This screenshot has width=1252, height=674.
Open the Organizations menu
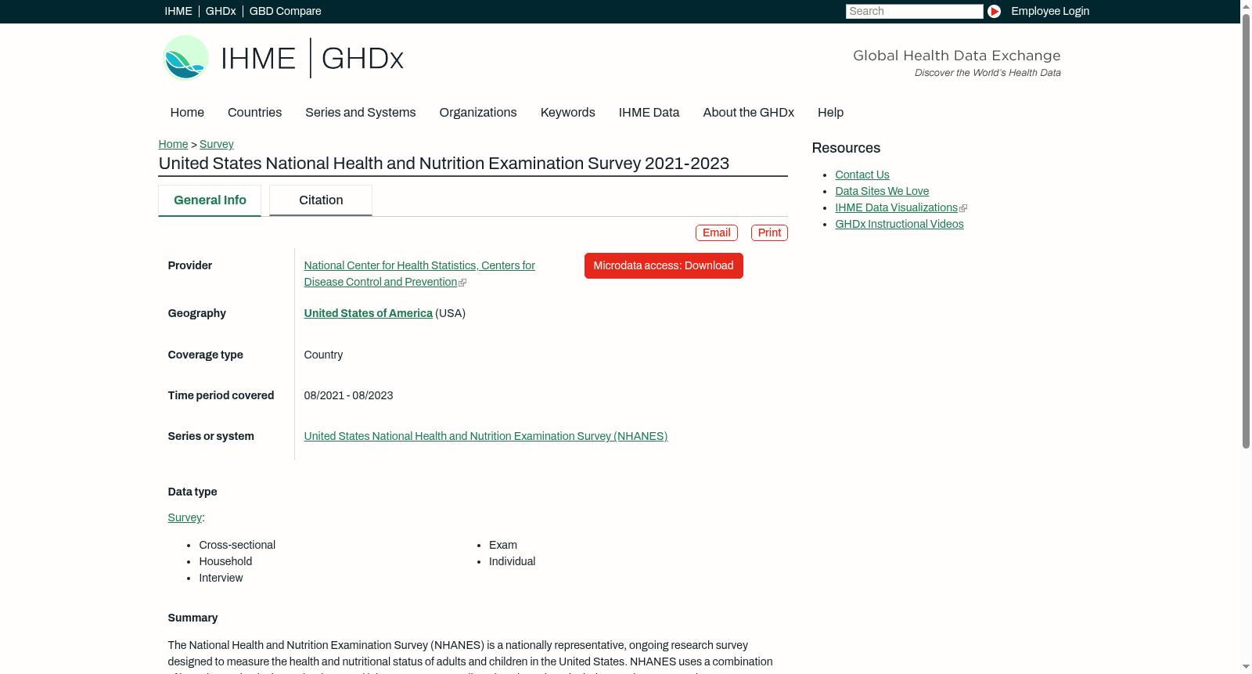[478, 112]
